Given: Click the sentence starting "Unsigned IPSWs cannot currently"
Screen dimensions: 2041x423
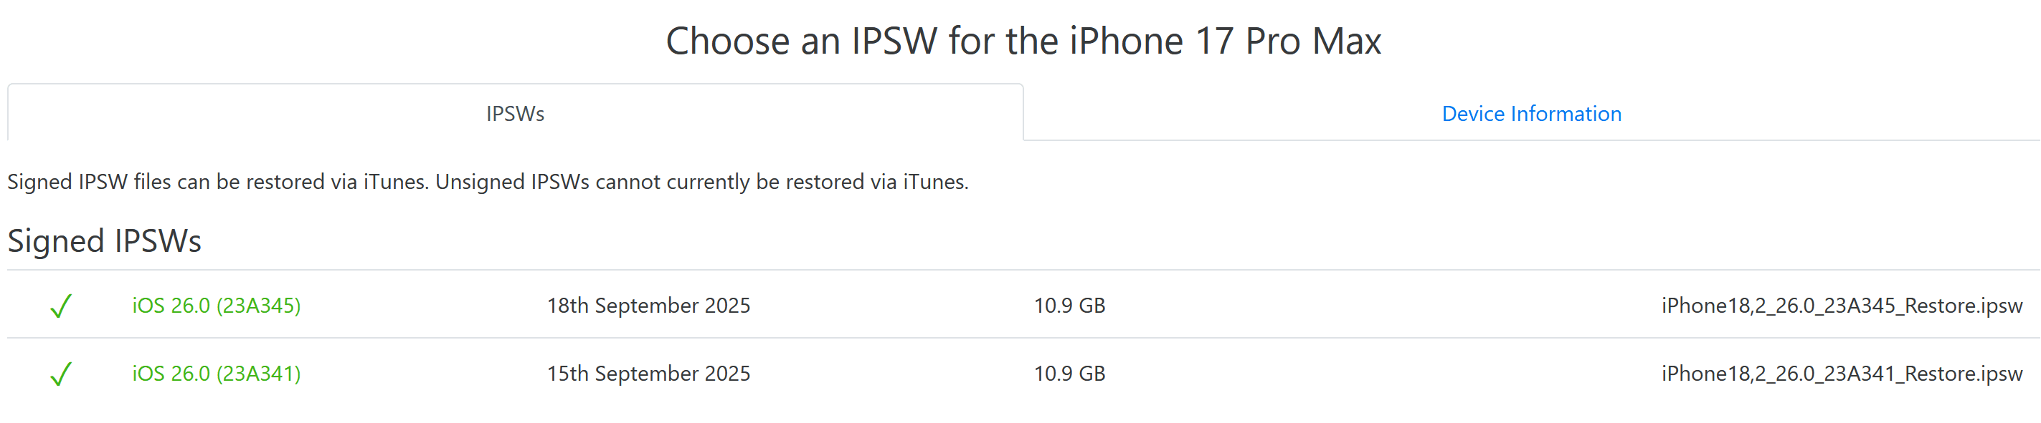Looking at the screenshot, I should (x=701, y=182).
